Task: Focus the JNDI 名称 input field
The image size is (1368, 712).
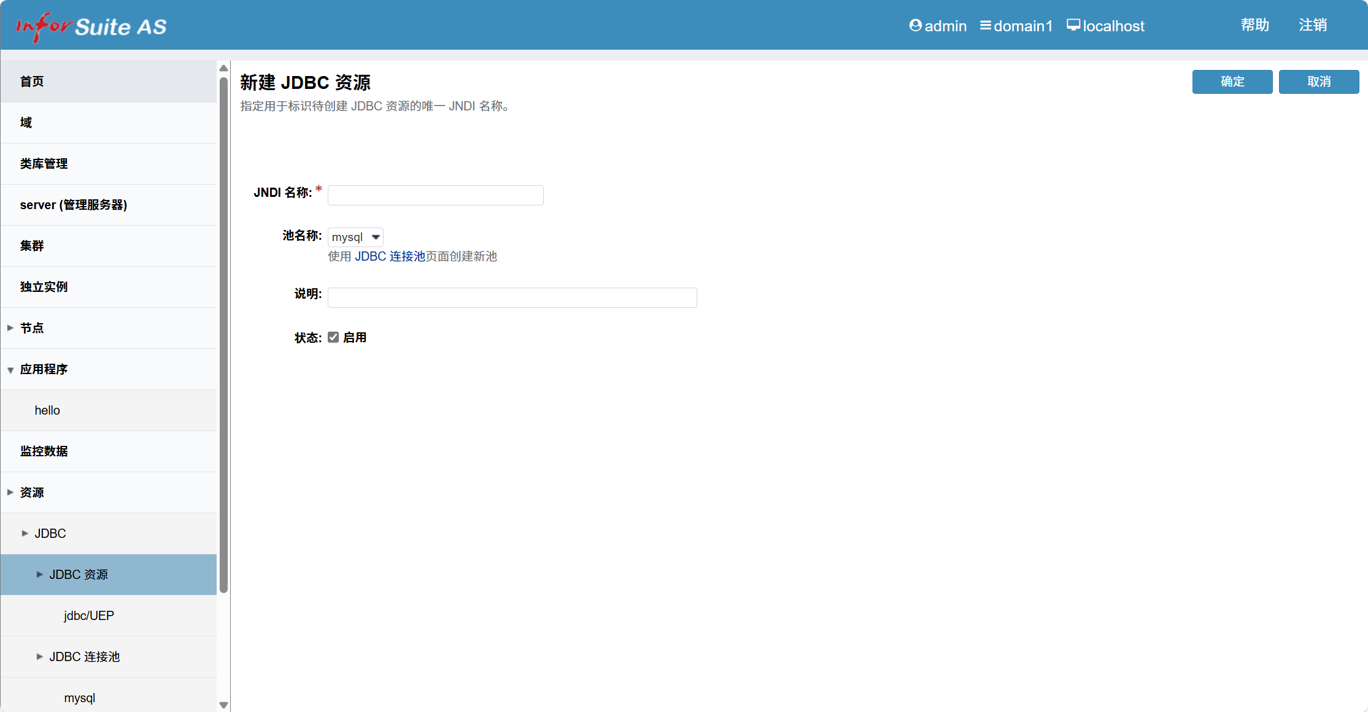Action: (x=435, y=195)
